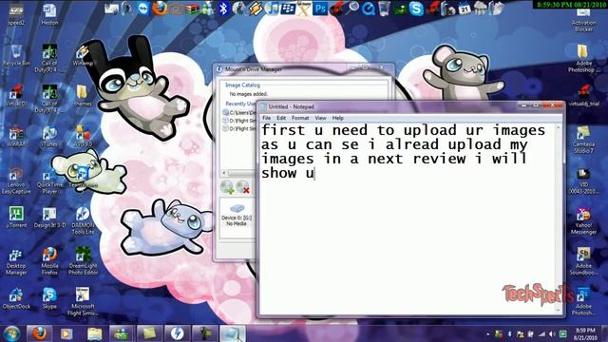Click the remove image red X button
Screen dimensions: 608x342
[243, 187]
